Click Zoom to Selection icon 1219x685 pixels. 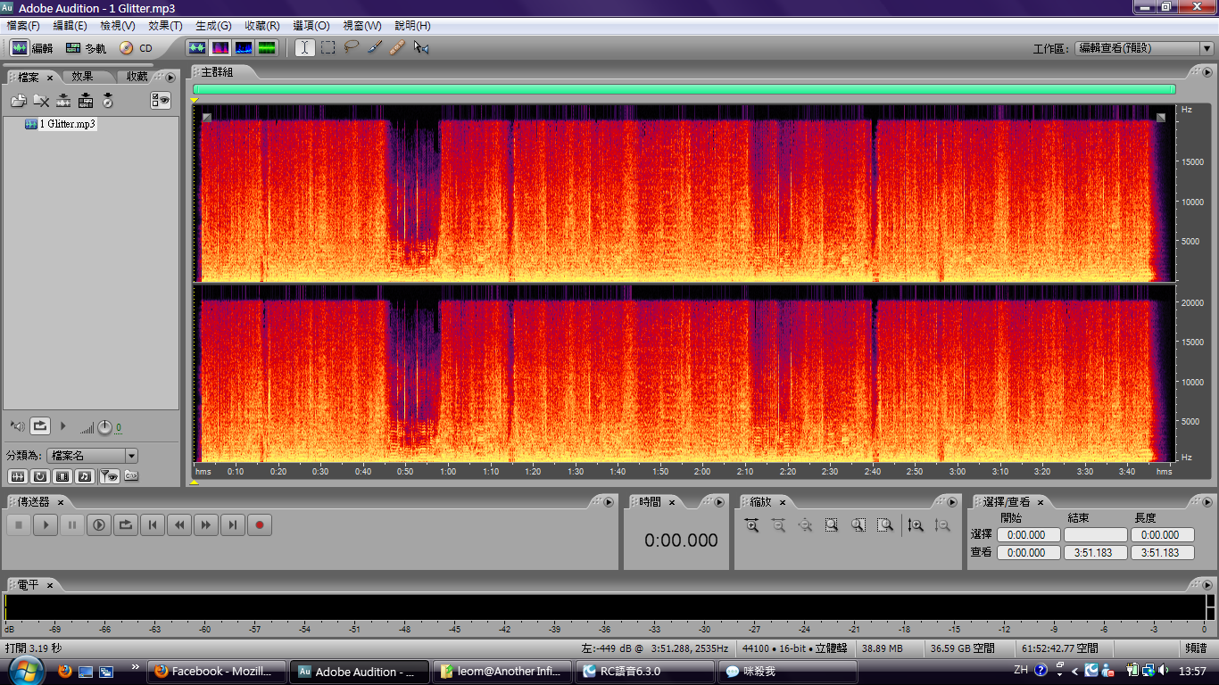(832, 525)
